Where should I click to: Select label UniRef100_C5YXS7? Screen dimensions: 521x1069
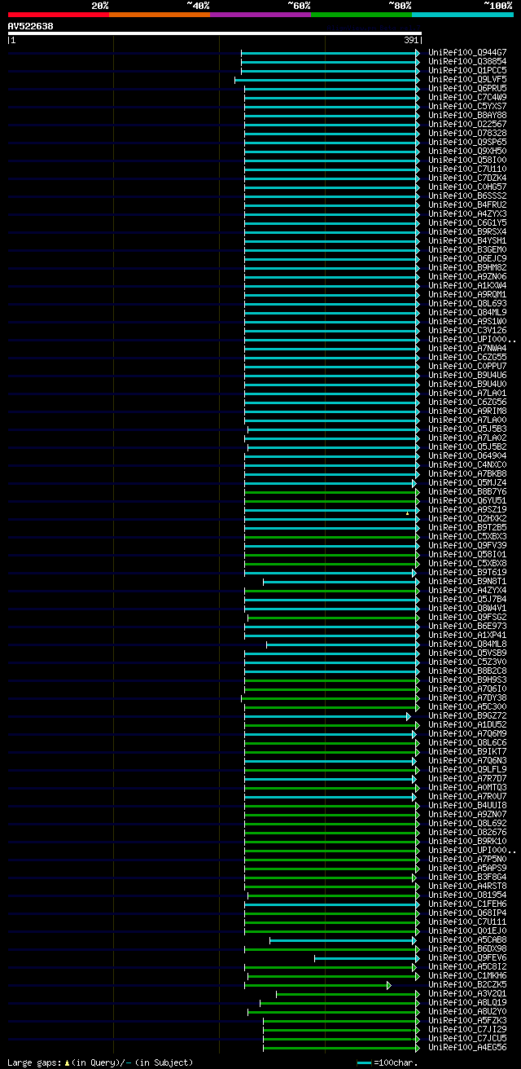[x=467, y=106]
